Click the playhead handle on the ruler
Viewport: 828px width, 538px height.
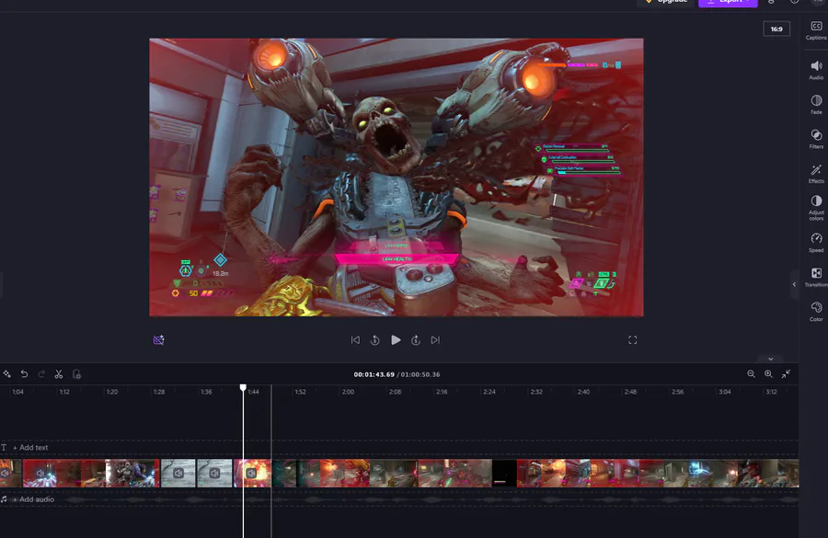(243, 387)
